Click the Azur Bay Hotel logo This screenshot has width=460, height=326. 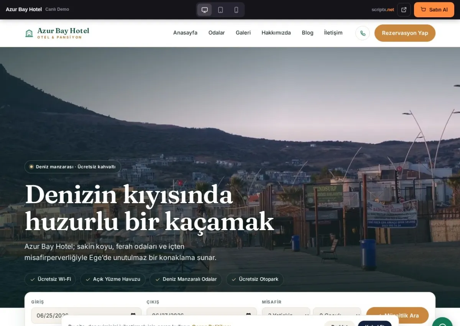(x=57, y=33)
